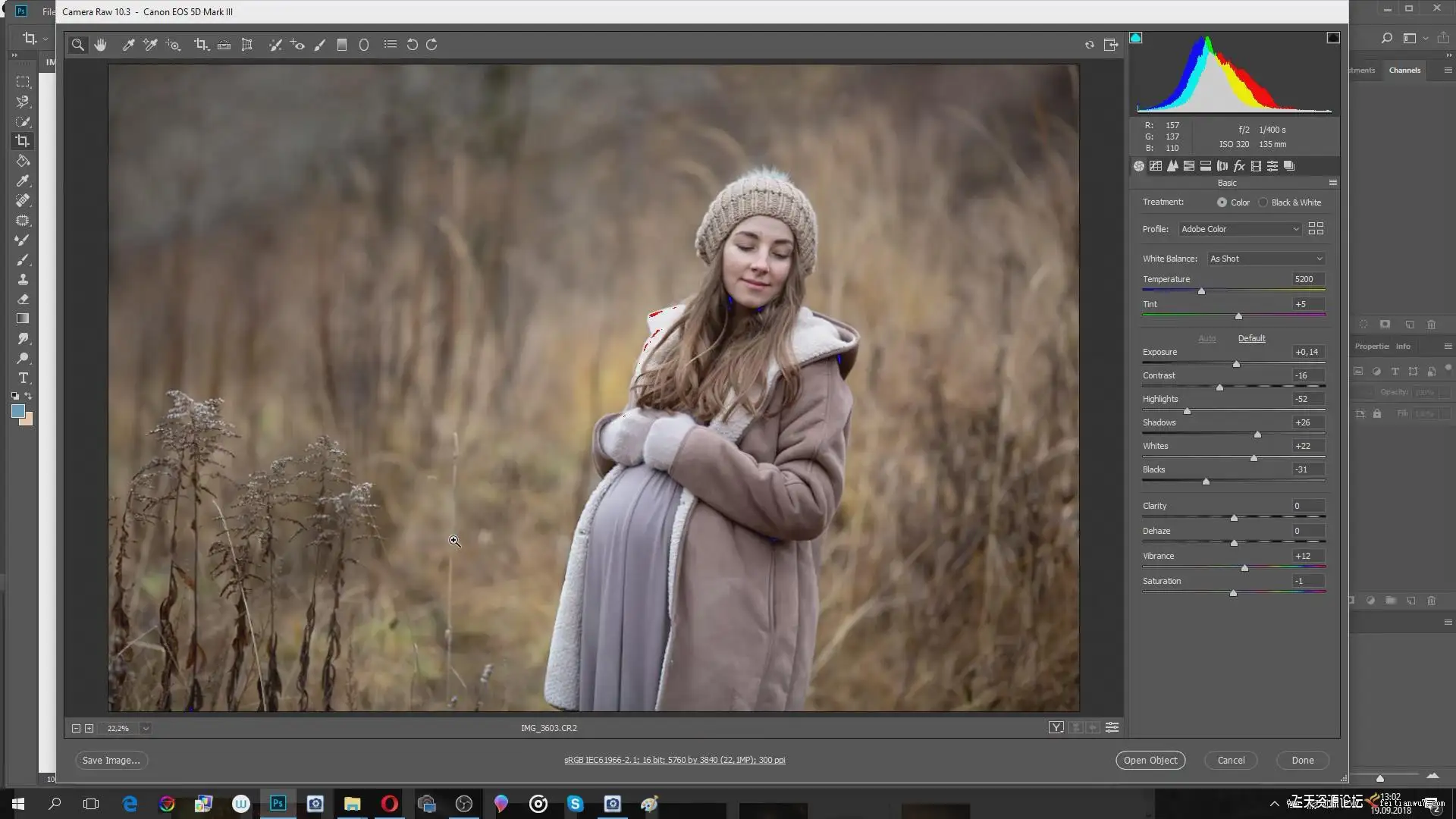Click the Highlights value field -52
This screenshot has width=1456, height=819.
[1308, 399]
